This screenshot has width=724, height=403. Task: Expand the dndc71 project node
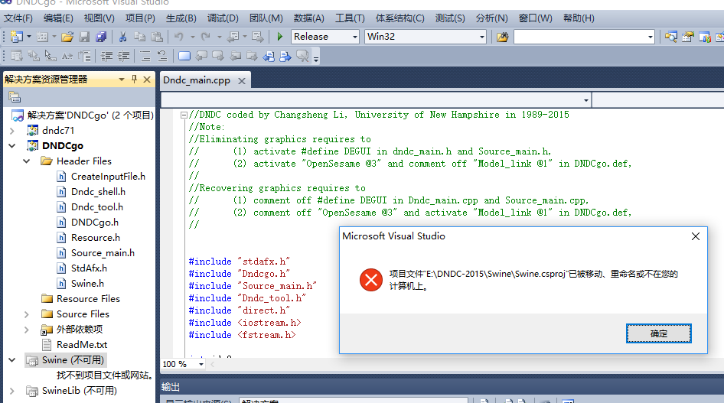click(12, 131)
